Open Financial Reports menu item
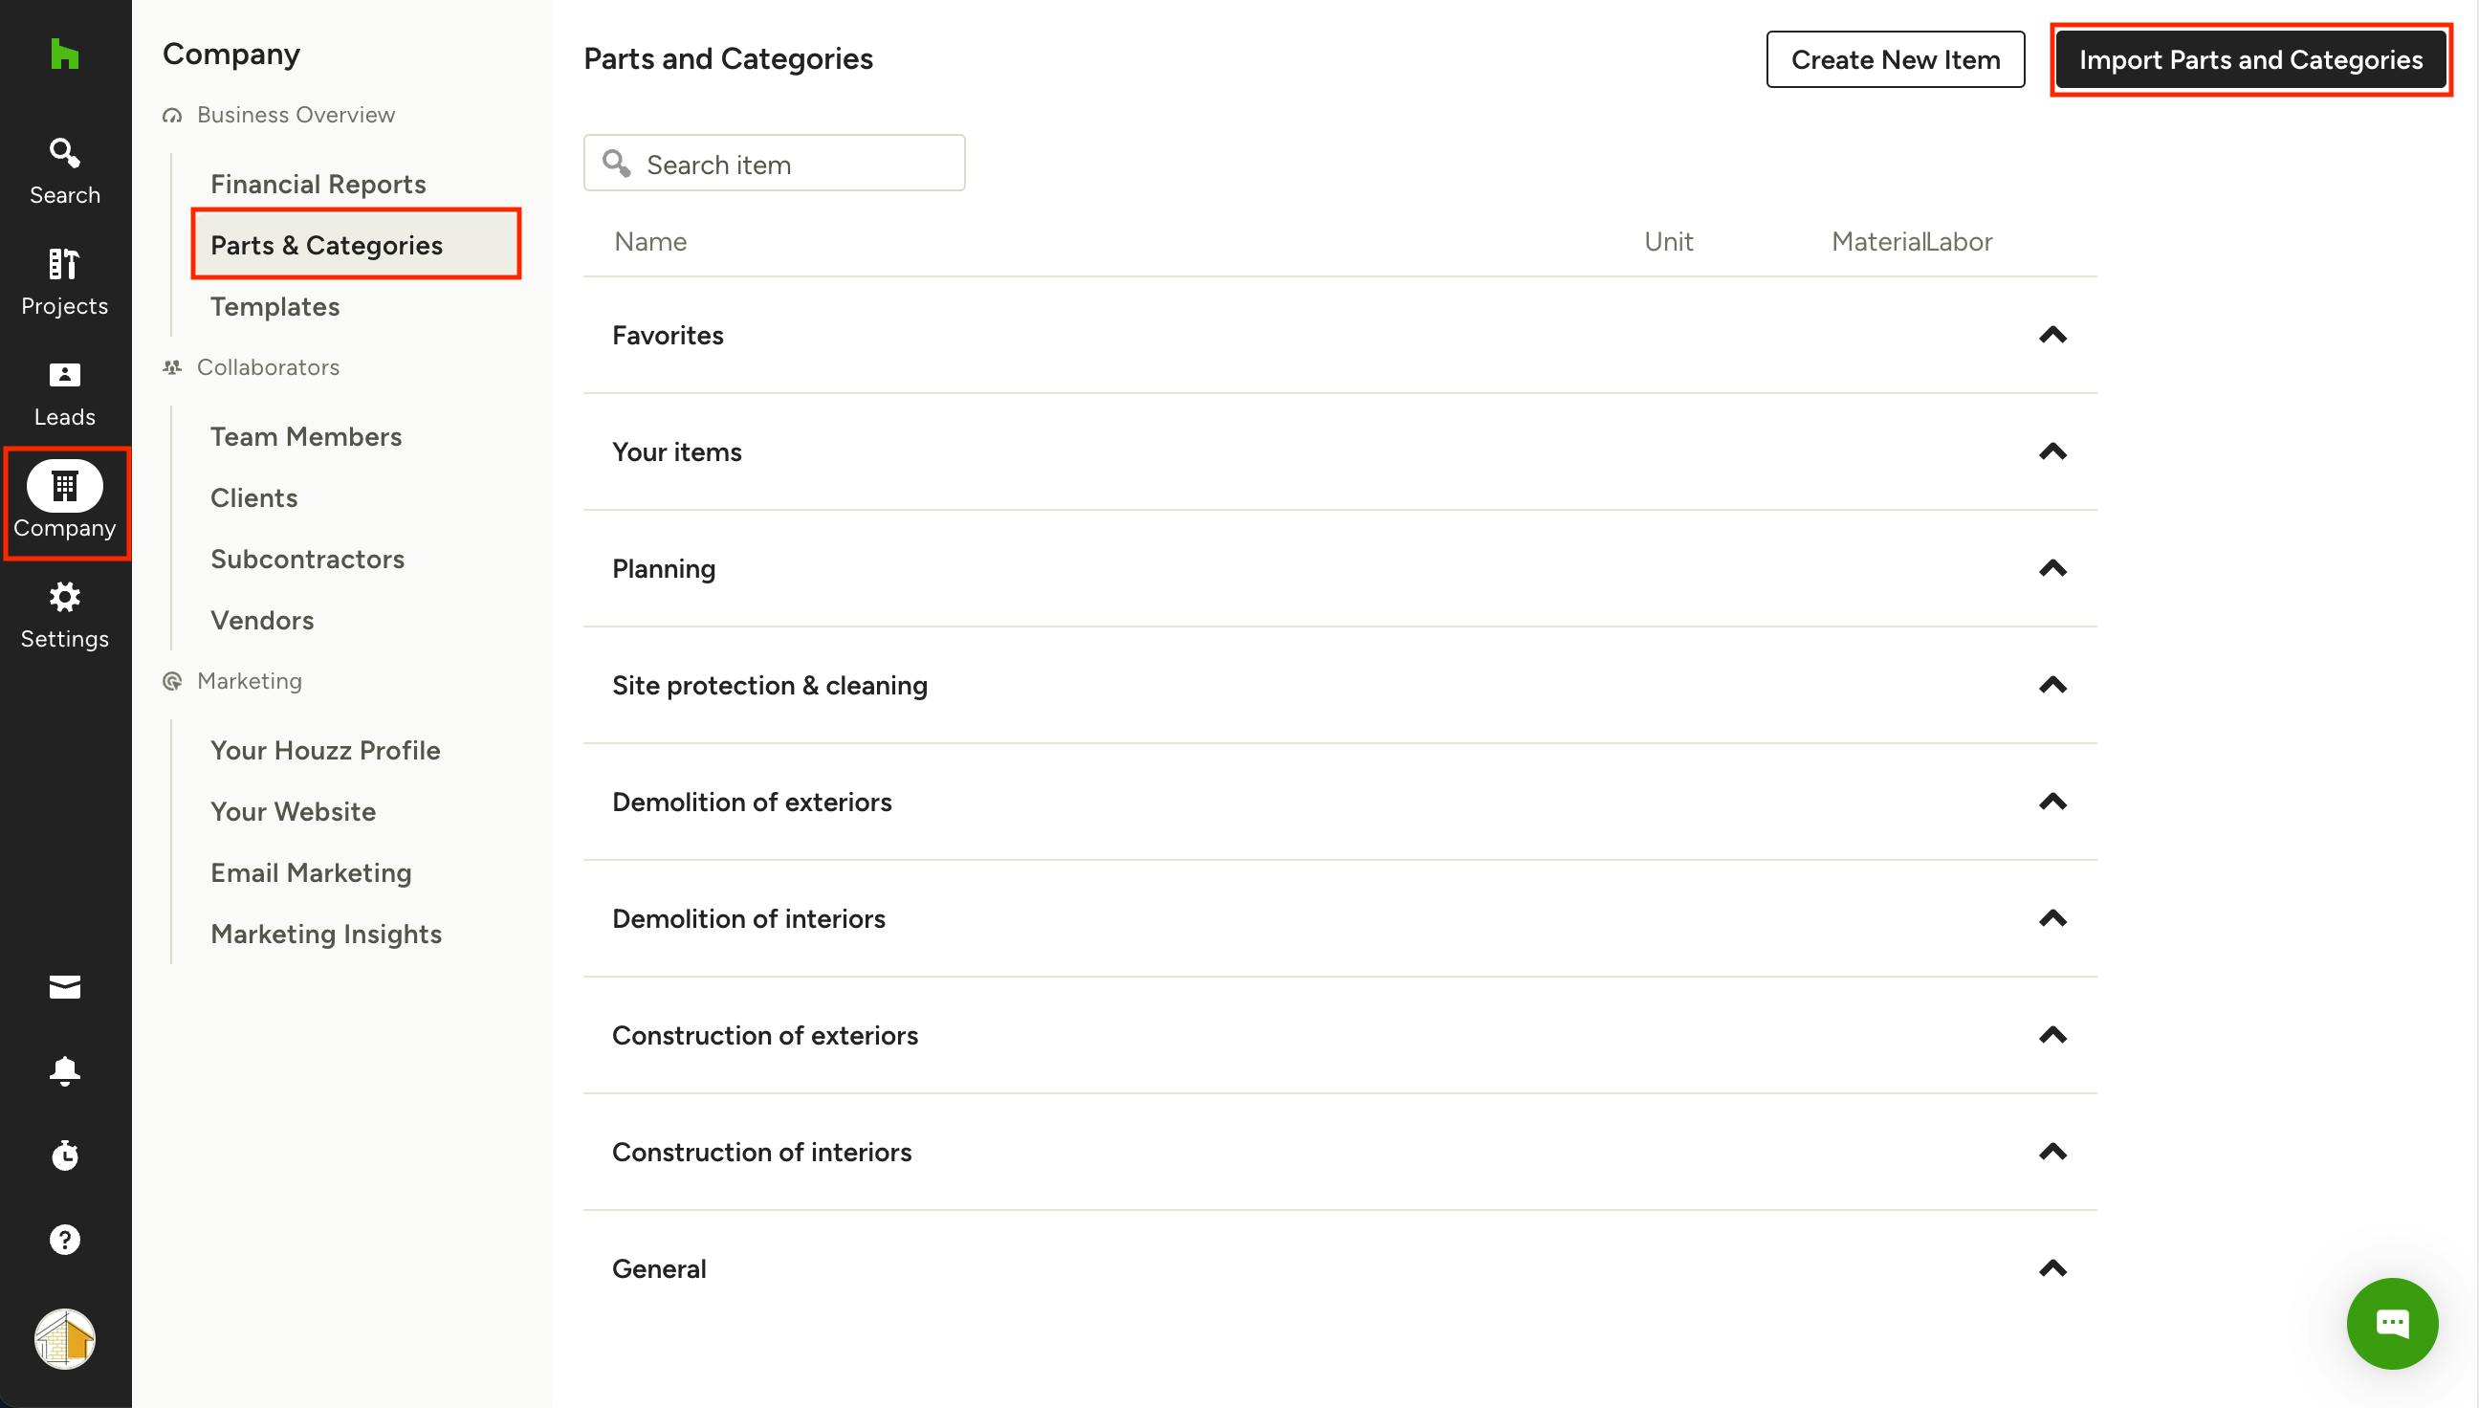This screenshot has width=2479, height=1408. [x=318, y=184]
